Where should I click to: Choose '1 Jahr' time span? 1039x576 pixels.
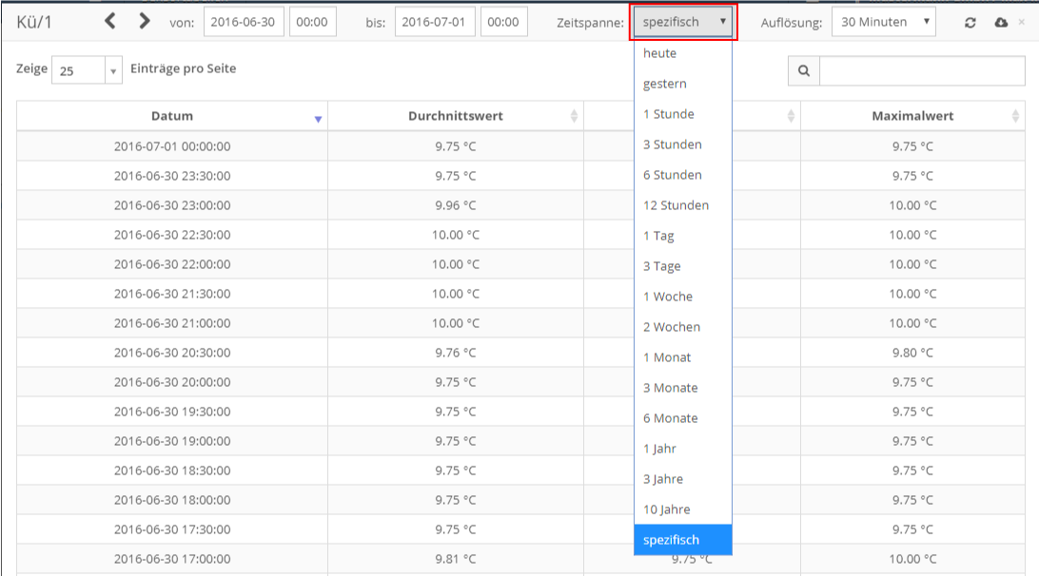pyautogui.click(x=683, y=449)
